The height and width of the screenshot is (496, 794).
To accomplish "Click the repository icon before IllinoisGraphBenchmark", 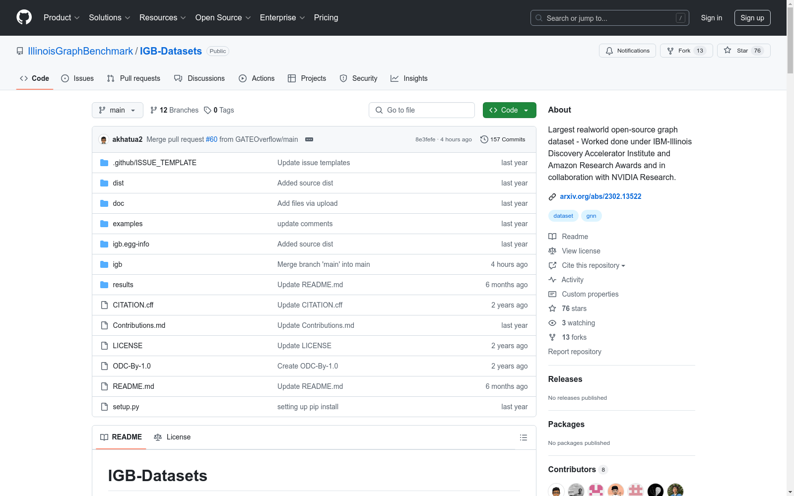I will (x=20, y=51).
